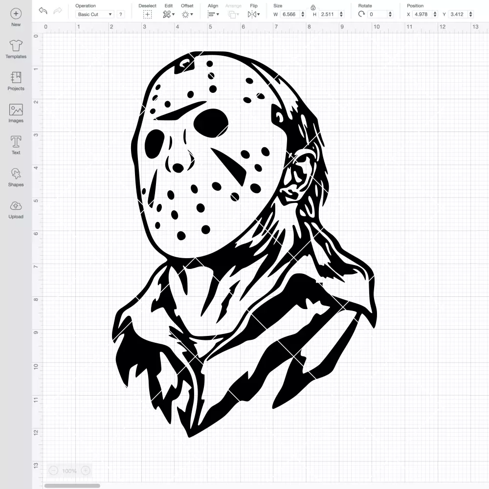Expand the Offset dropdown arrow

pyautogui.click(x=192, y=14)
